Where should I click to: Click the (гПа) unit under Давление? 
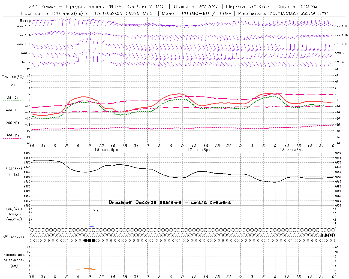click(x=14, y=174)
